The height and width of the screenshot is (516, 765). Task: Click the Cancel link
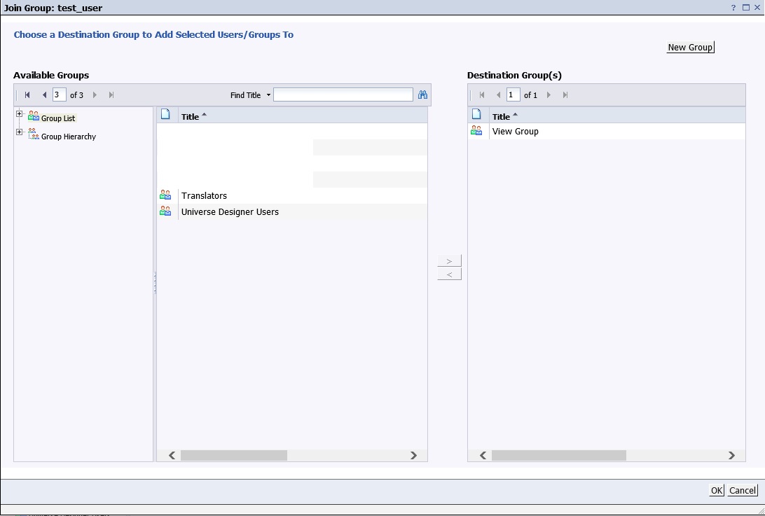742,490
